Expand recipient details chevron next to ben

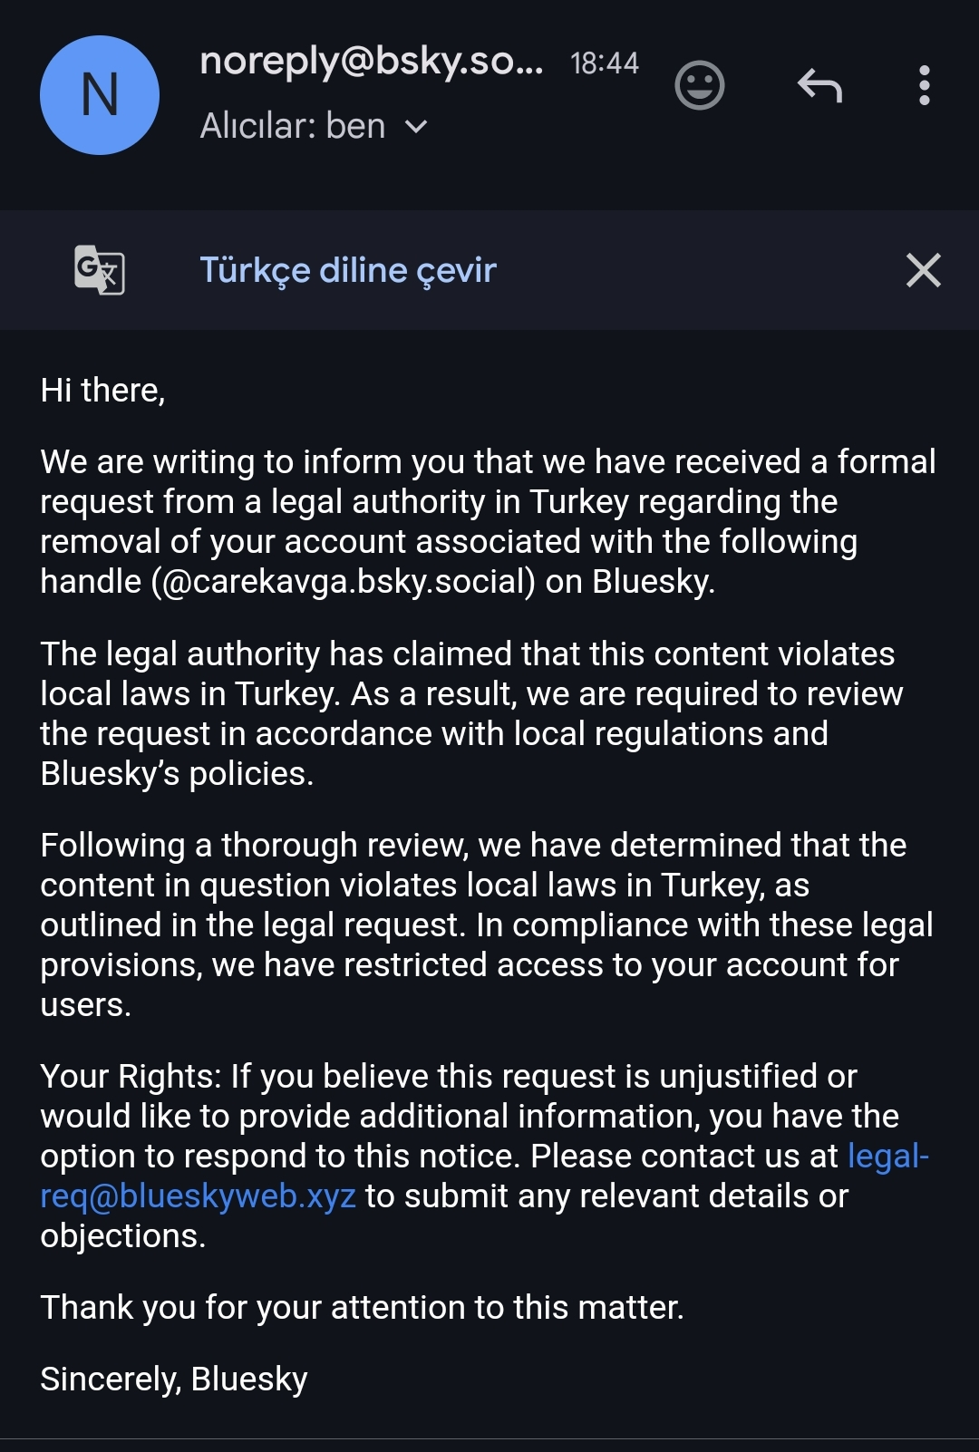(415, 127)
